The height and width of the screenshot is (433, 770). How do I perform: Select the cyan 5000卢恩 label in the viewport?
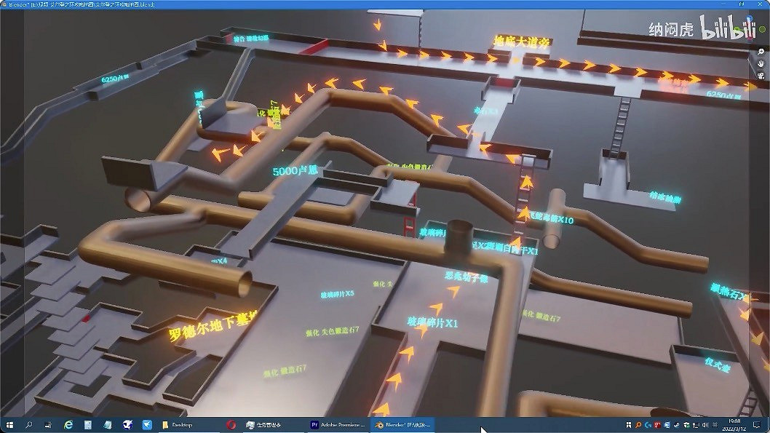[295, 172]
